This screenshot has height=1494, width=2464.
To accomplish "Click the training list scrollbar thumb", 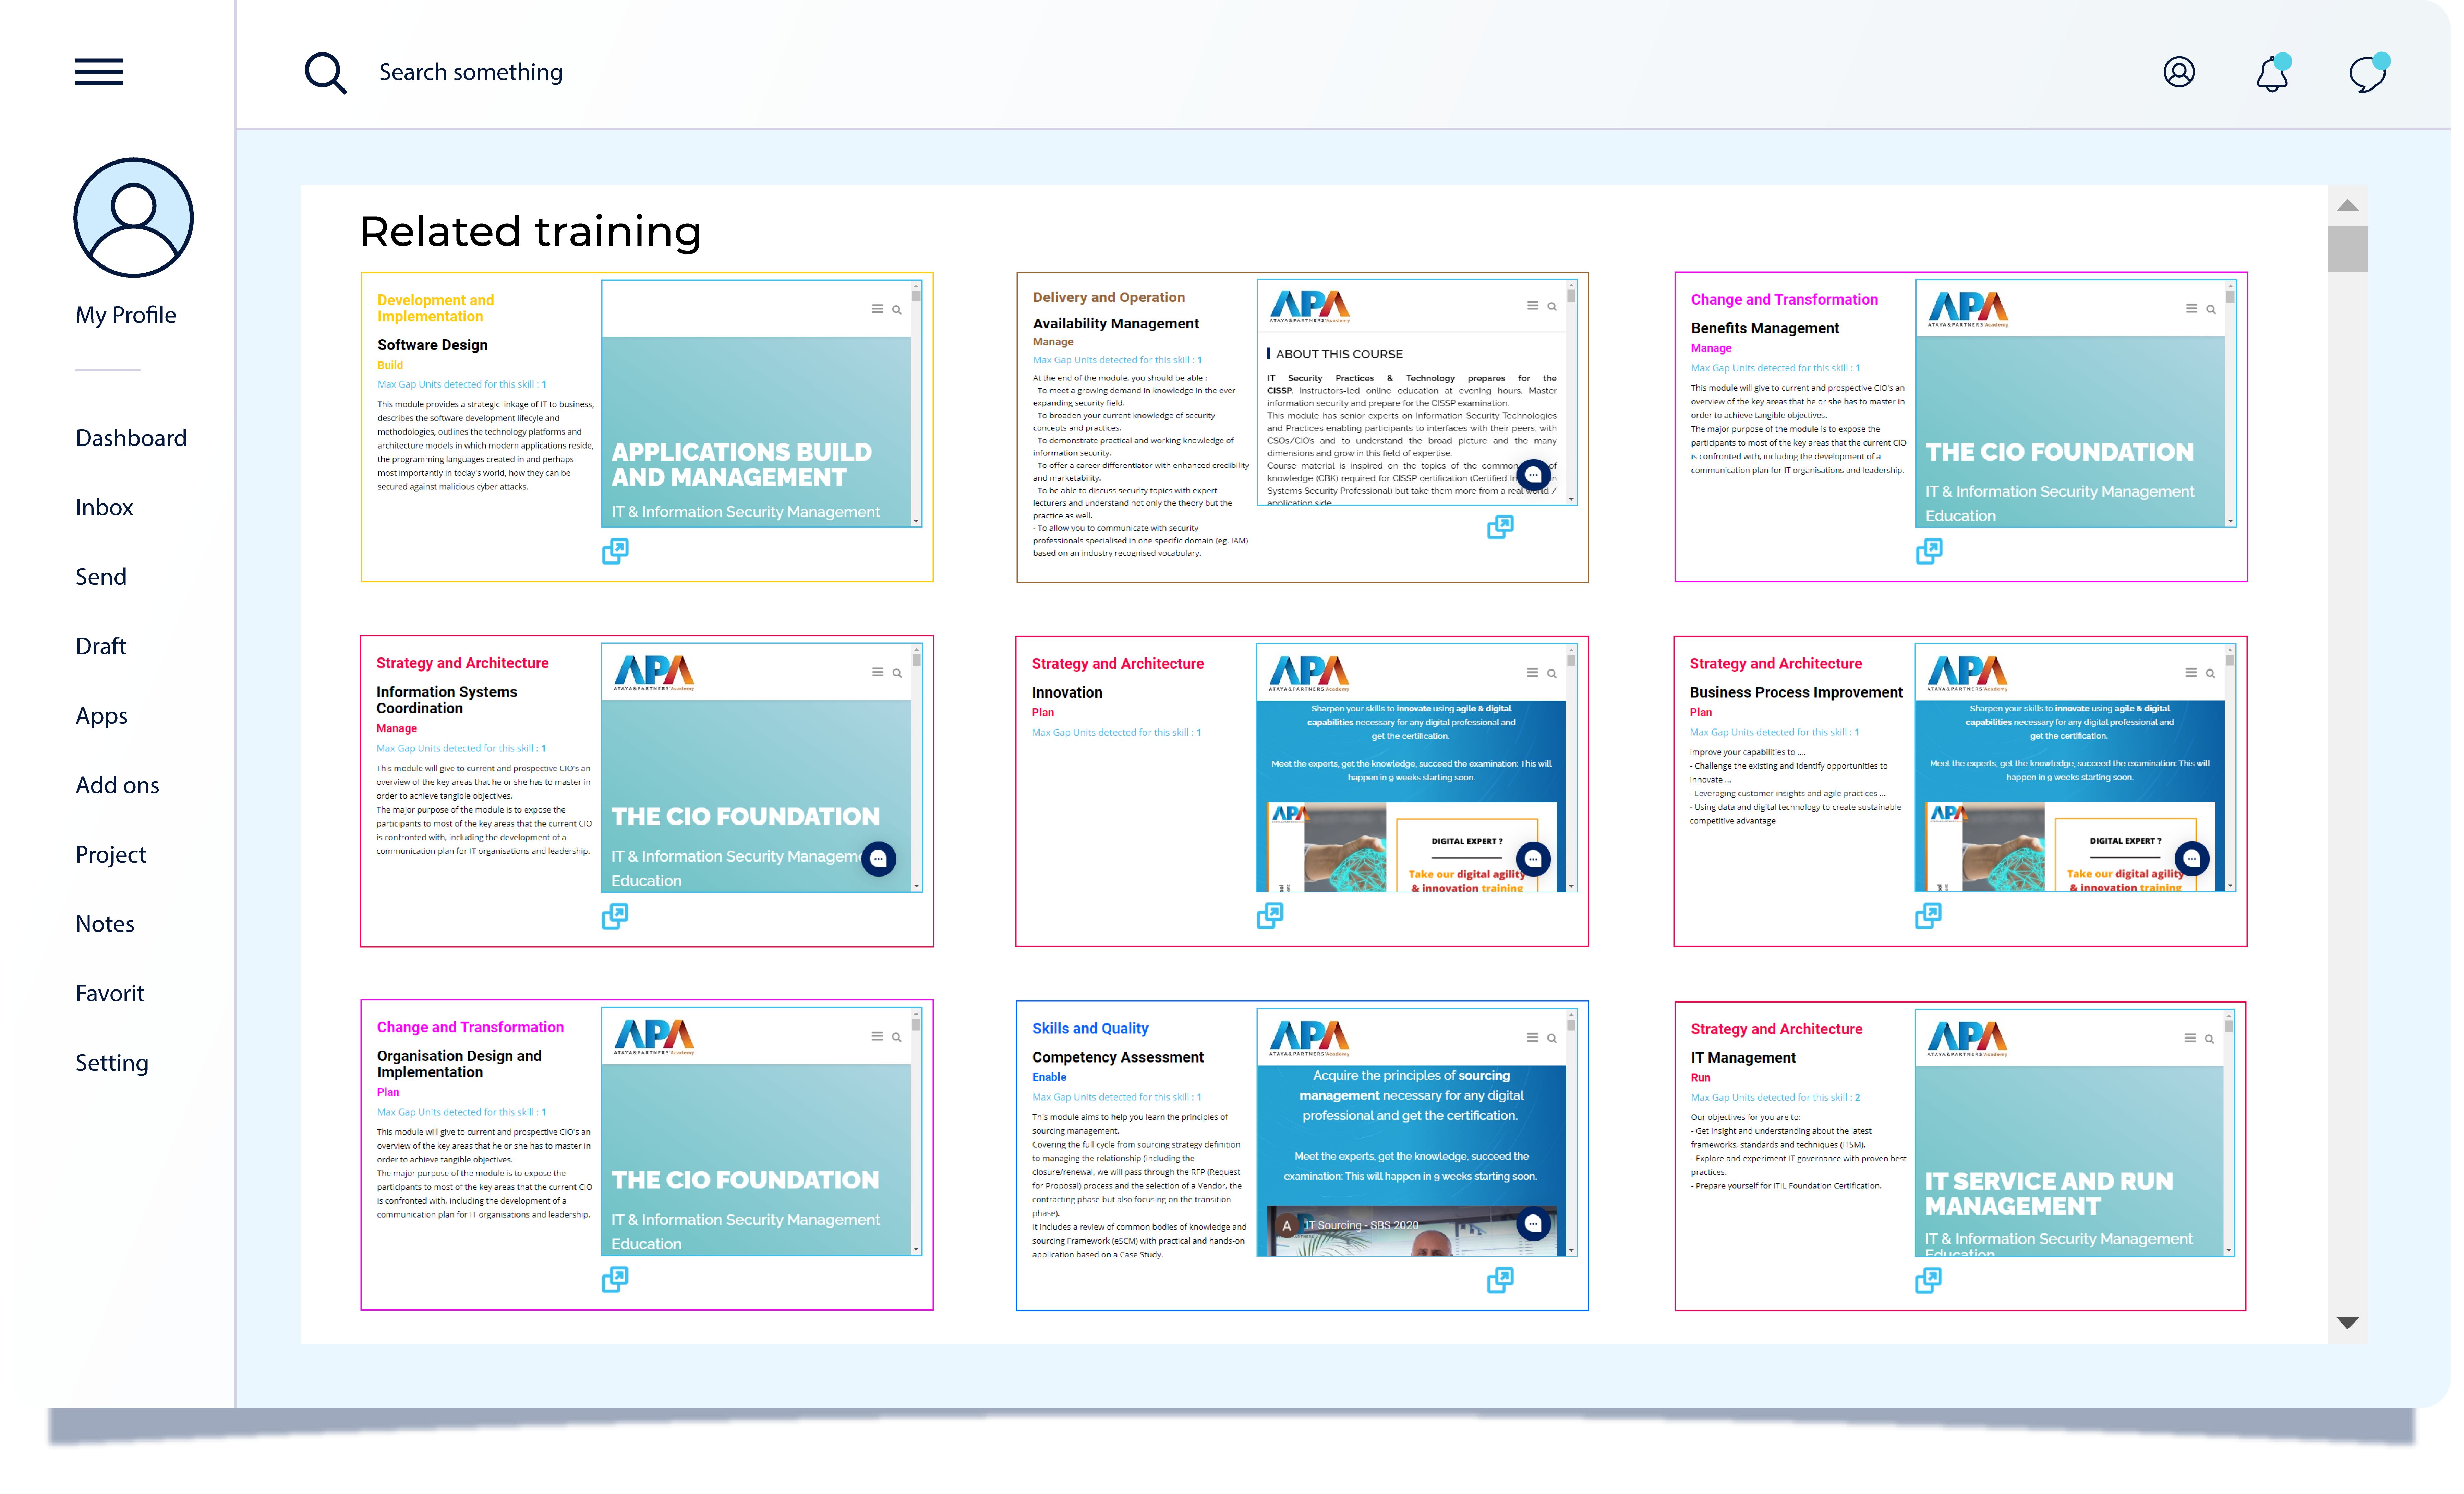I will (x=2348, y=249).
